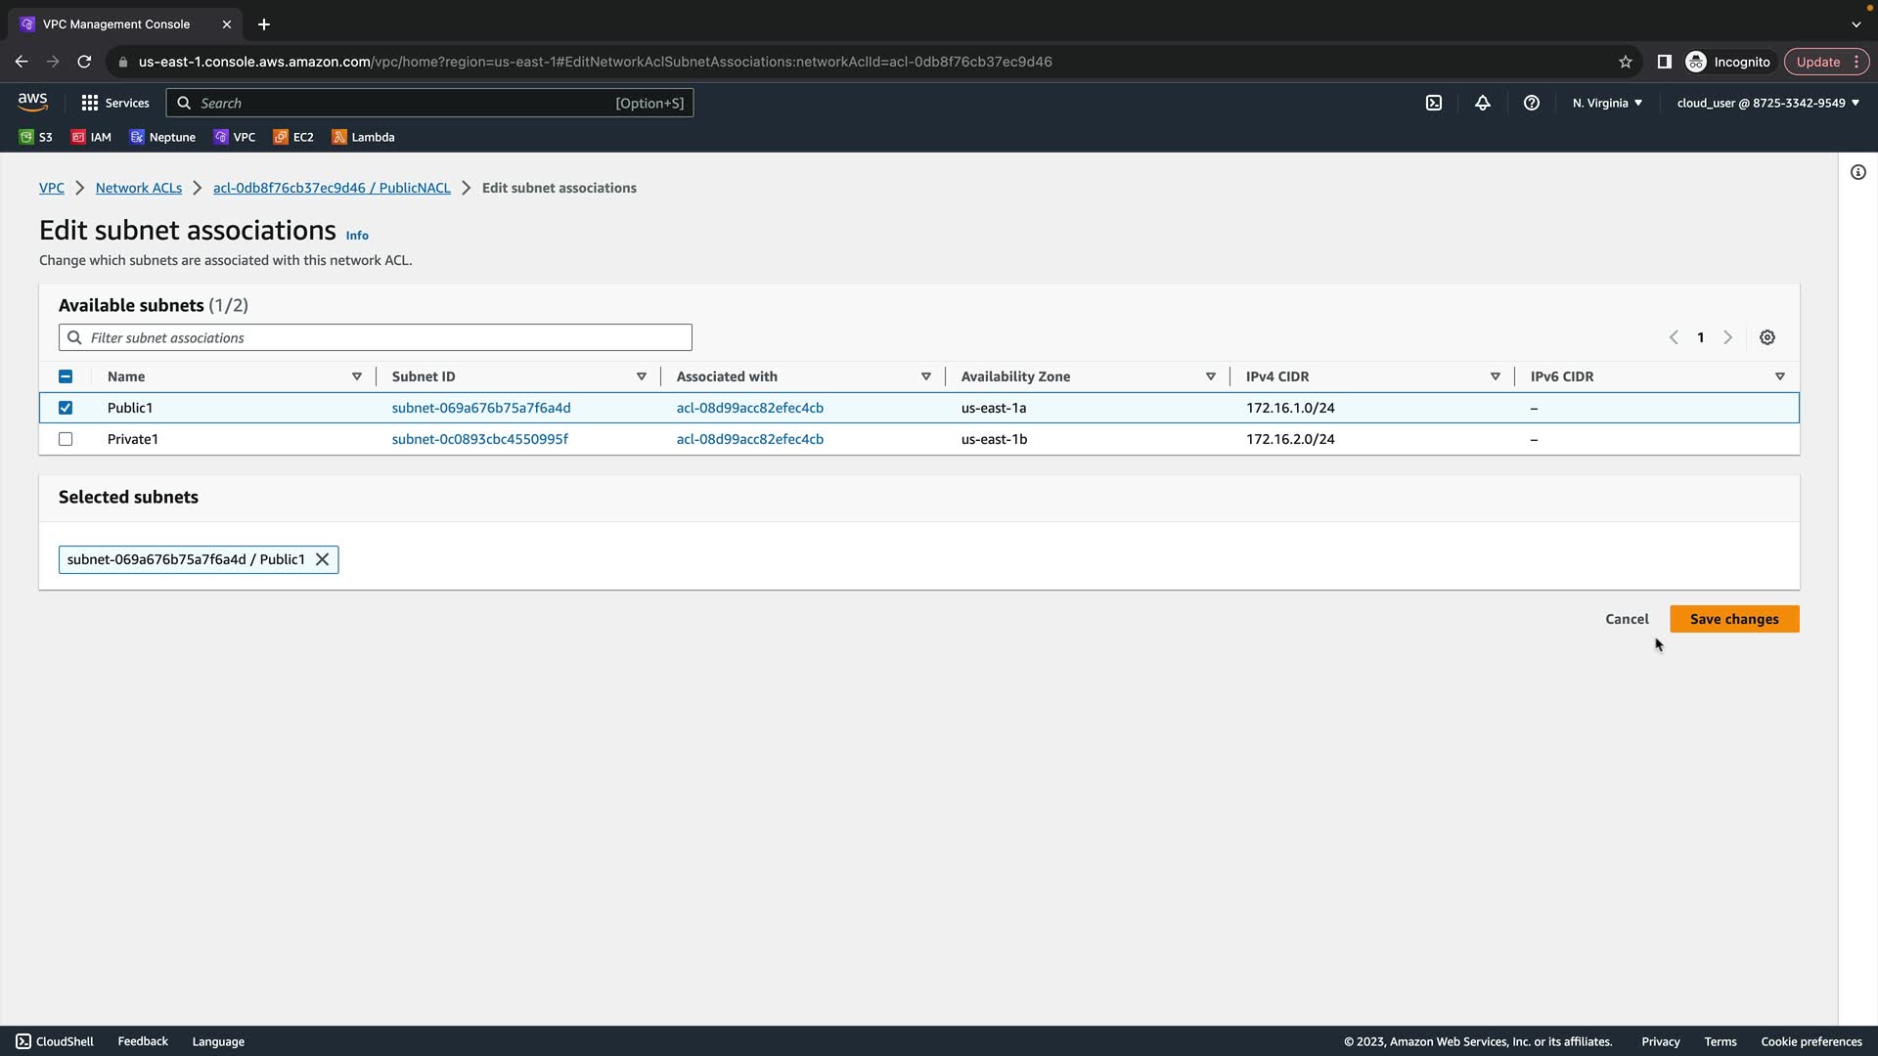Open the cloud_user account dropdown
This screenshot has height=1056, width=1878.
(x=1767, y=103)
